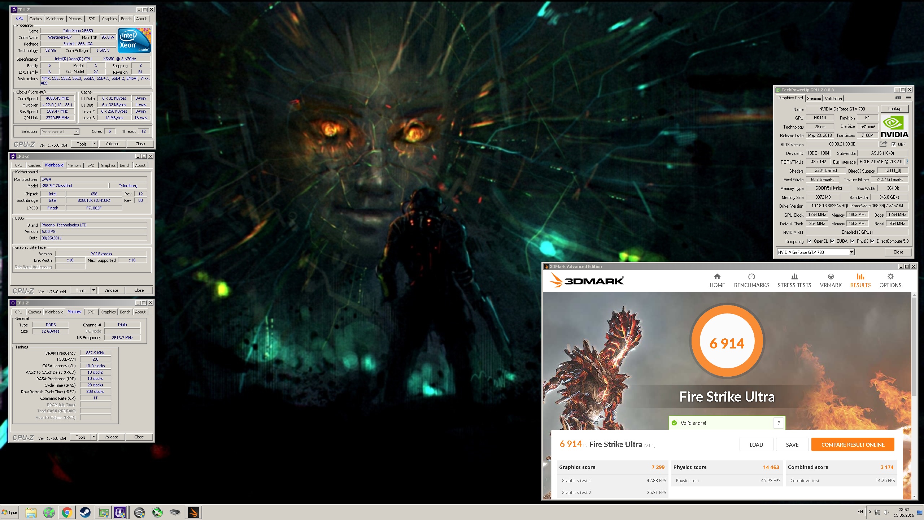
Task: Open the GPU selection dropdown in GPU-Z
Action: coord(851,252)
